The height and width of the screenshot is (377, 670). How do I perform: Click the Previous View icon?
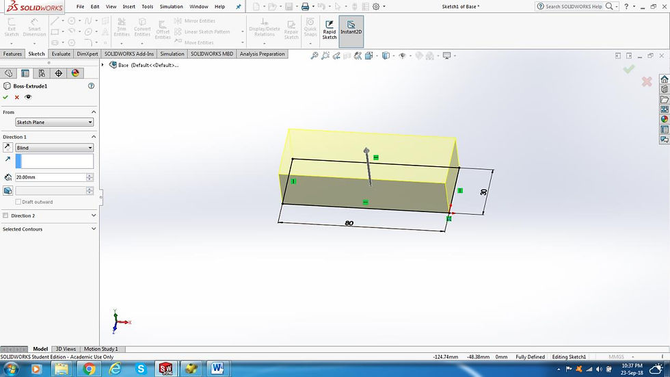tap(336, 55)
